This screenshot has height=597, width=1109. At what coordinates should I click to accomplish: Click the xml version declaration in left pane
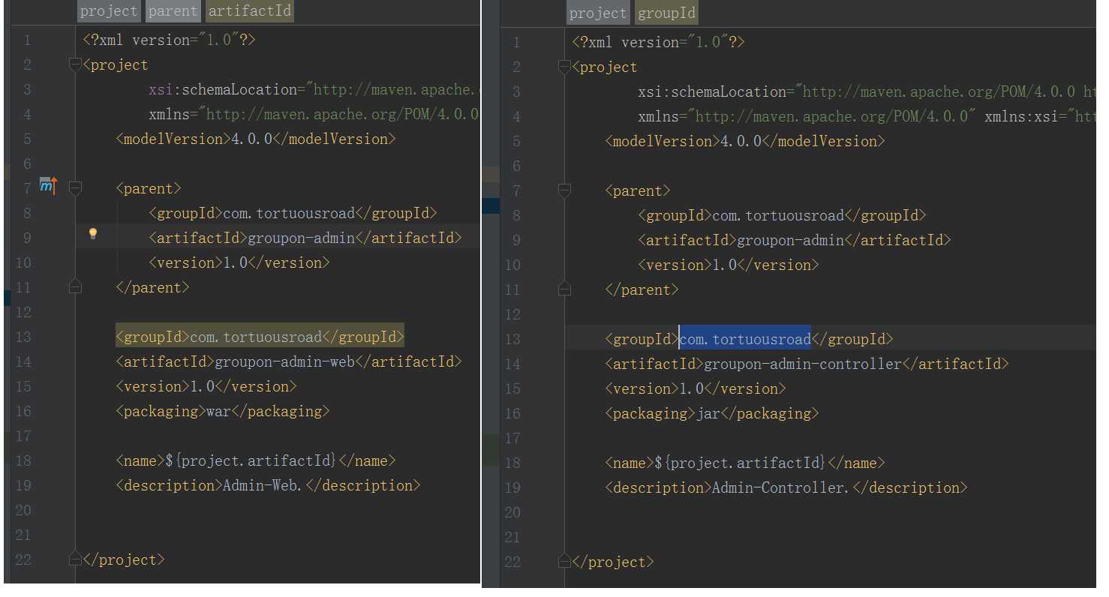170,40
